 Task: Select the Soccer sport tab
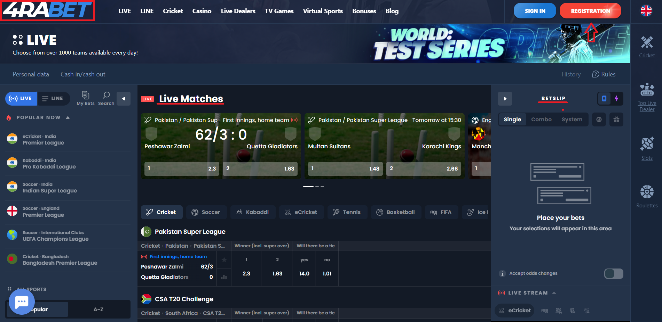tap(206, 212)
